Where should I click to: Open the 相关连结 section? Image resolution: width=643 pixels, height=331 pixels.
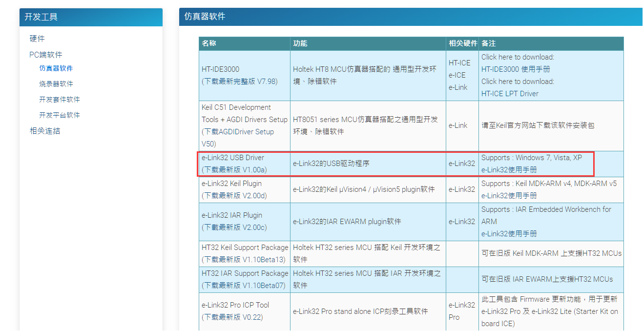pos(44,130)
